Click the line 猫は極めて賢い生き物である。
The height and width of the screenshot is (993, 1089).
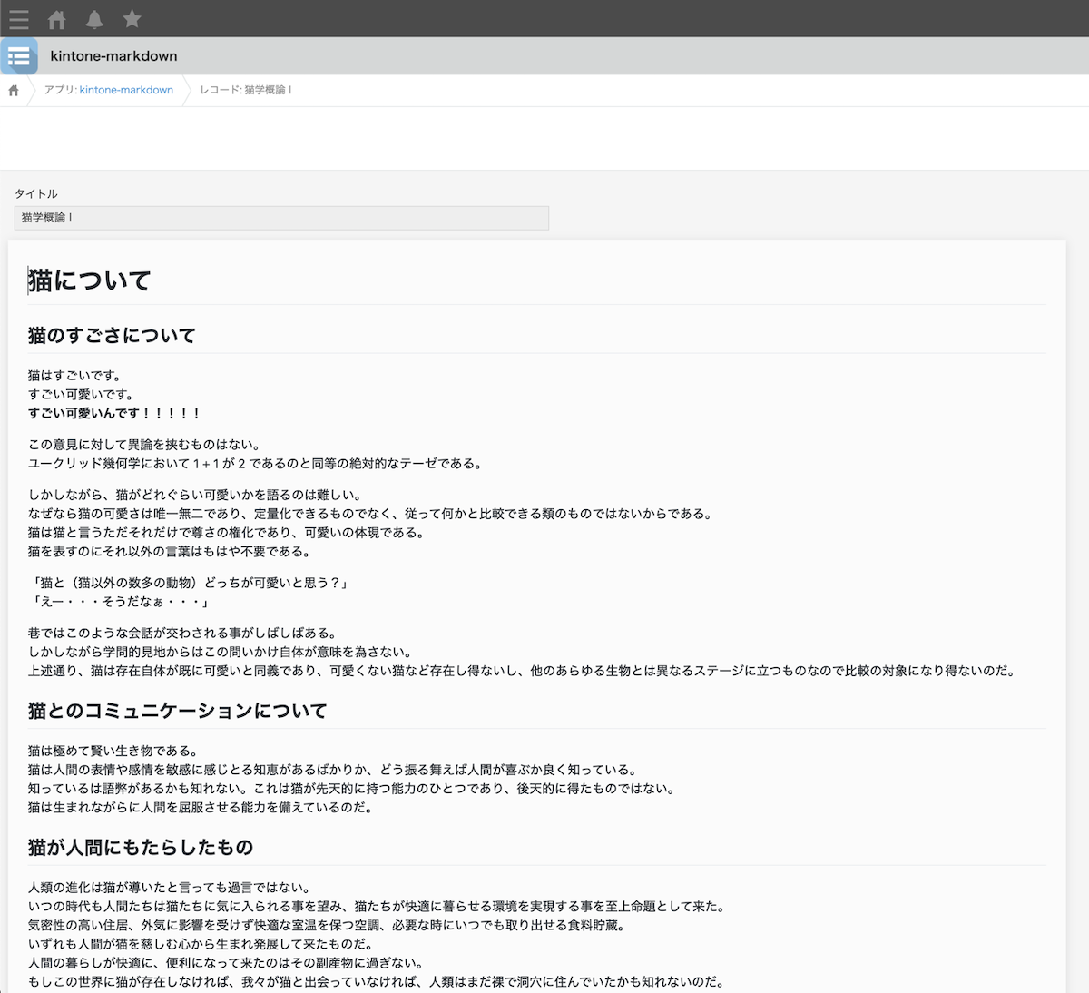113,752
